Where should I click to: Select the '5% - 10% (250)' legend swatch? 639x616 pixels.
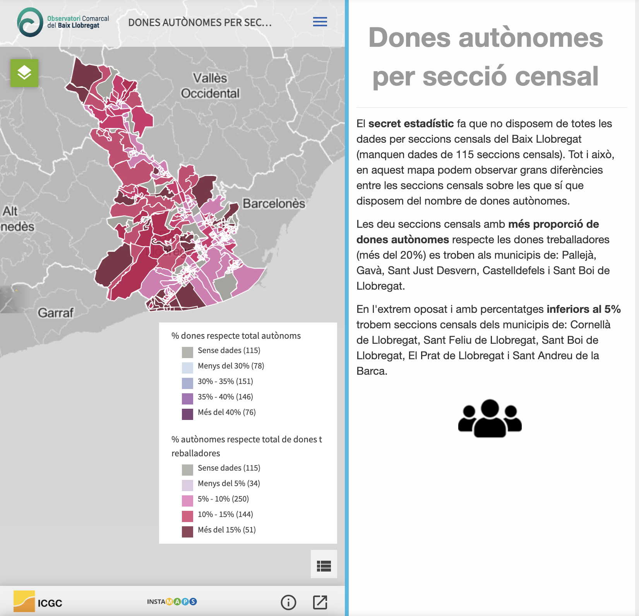coord(187,501)
